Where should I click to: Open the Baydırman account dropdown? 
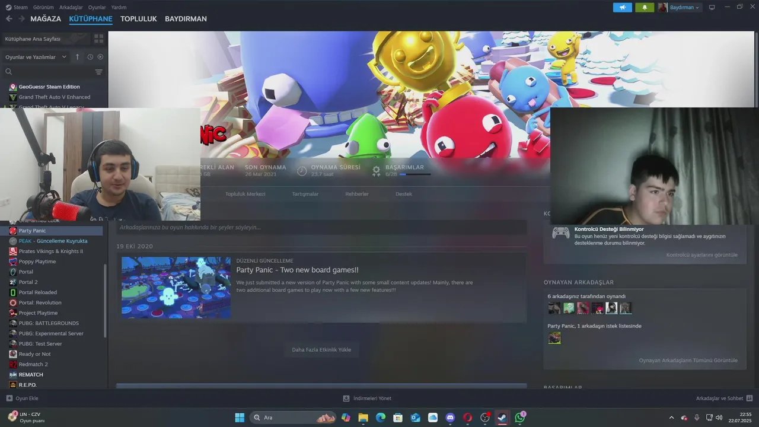click(x=680, y=8)
